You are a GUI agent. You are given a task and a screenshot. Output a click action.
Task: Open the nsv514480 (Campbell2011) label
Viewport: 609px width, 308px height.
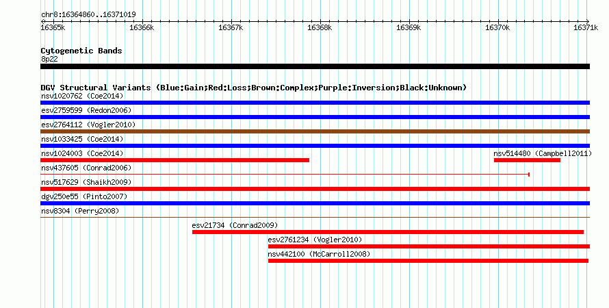[543, 153]
